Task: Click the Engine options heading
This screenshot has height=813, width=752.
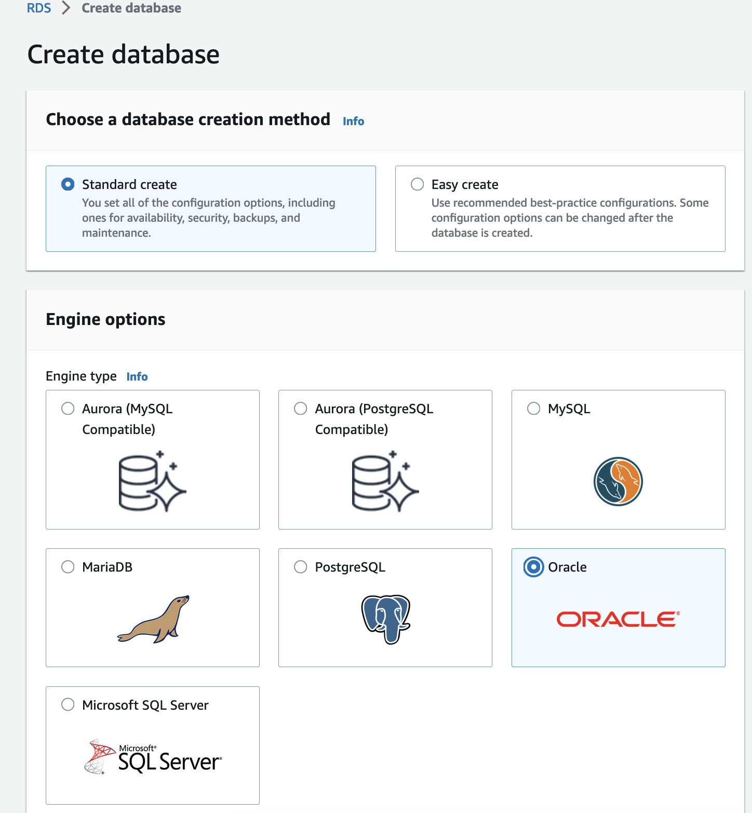Action: pyautogui.click(x=106, y=319)
